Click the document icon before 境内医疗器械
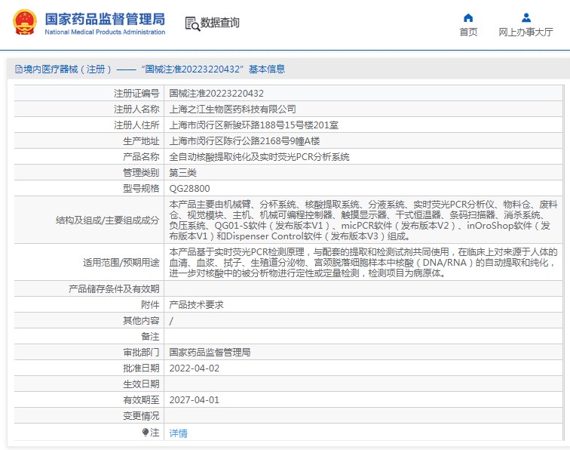570x450 pixels. tap(19, 69)
